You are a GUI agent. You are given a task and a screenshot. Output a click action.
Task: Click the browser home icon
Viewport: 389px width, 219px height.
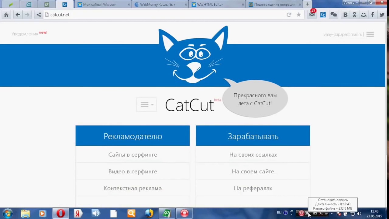[x=6, y=15]
